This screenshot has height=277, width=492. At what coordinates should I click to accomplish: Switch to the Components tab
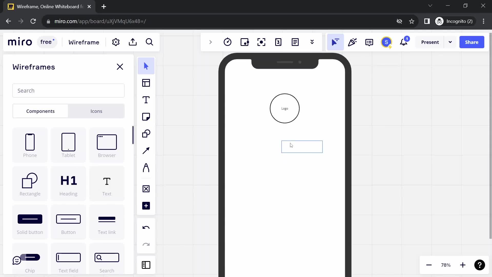pos(40,111)
